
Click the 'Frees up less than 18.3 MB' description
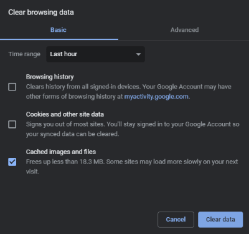[132, 167]
